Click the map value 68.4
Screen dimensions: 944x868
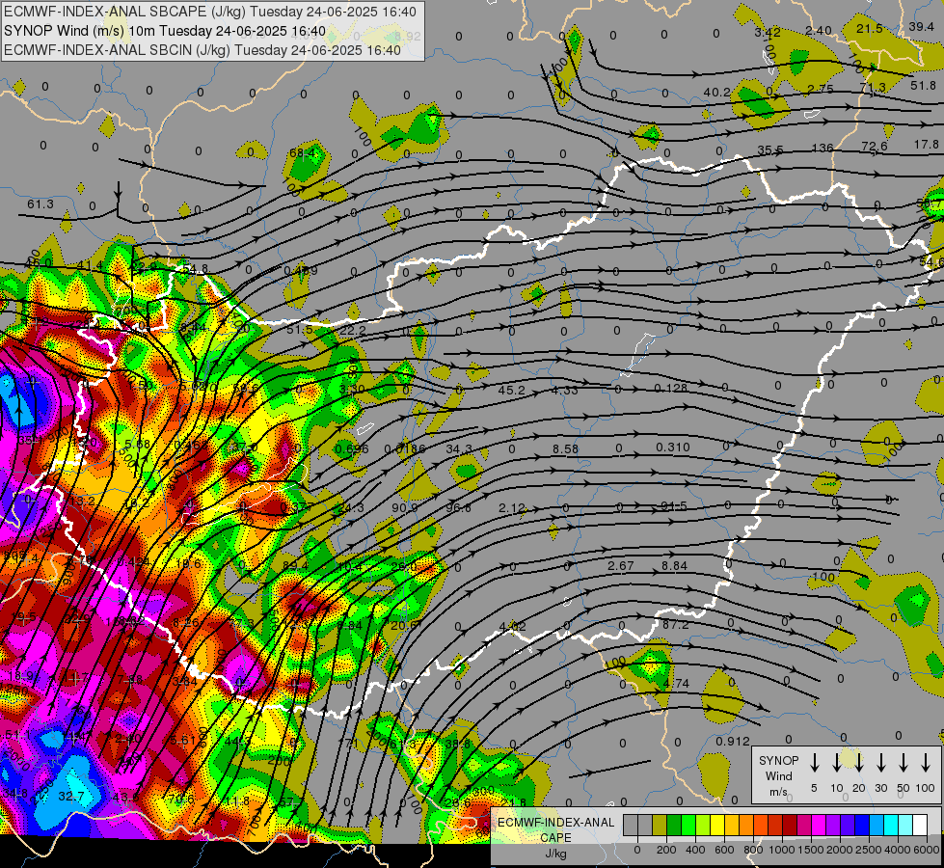(302, 153)
